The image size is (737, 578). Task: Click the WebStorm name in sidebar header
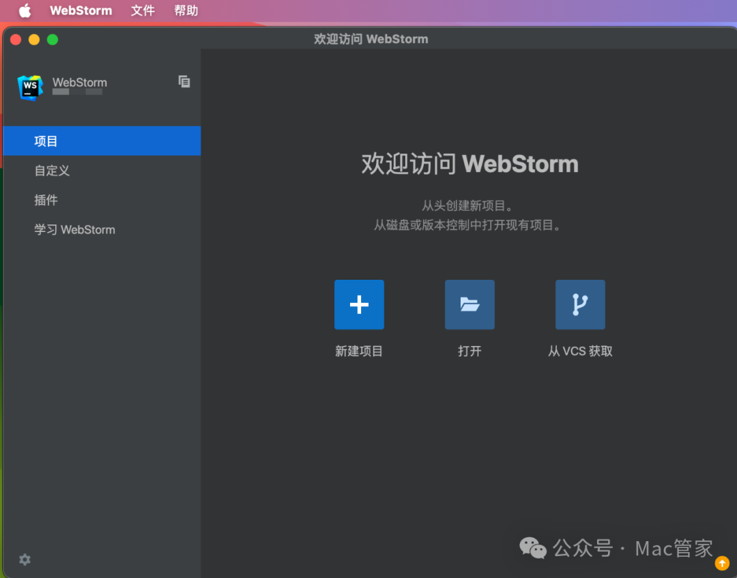pyautogui.click(x=80, y=83)
